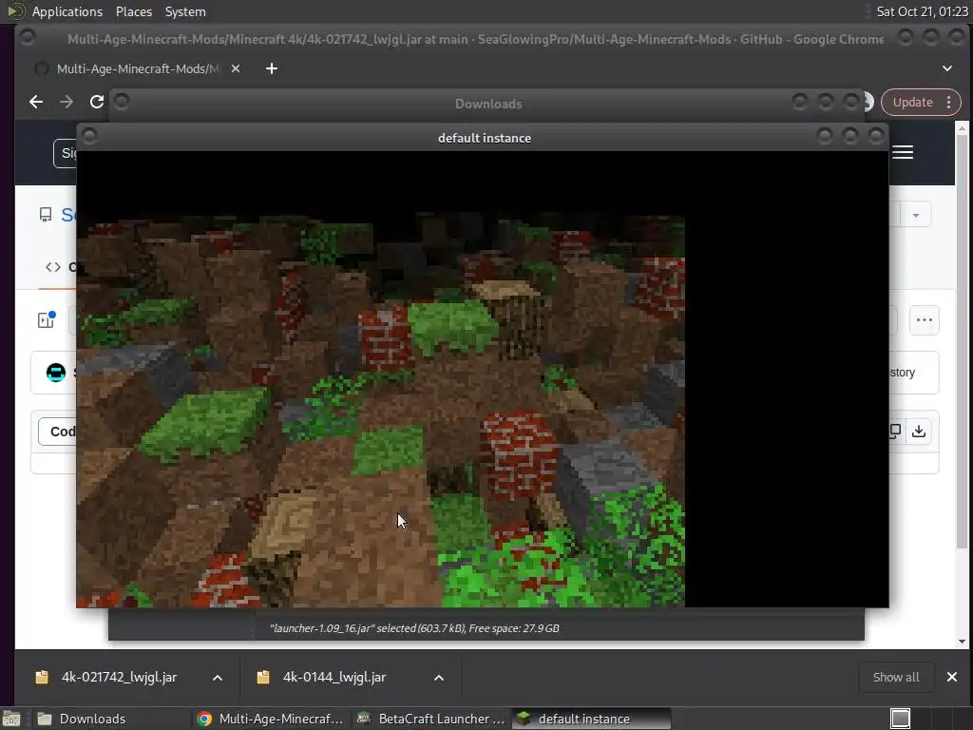This screenshot has width=973, height=730.
Task: Click the default instance window title bar
Action: [x=484, y=138]
